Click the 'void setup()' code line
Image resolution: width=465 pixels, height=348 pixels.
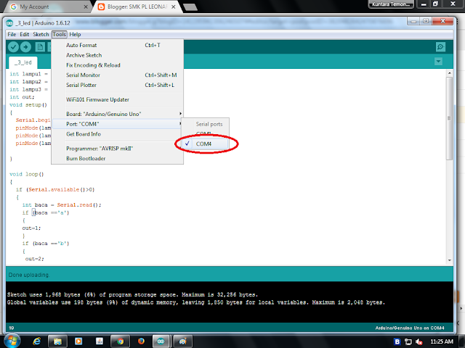(28, 104)
